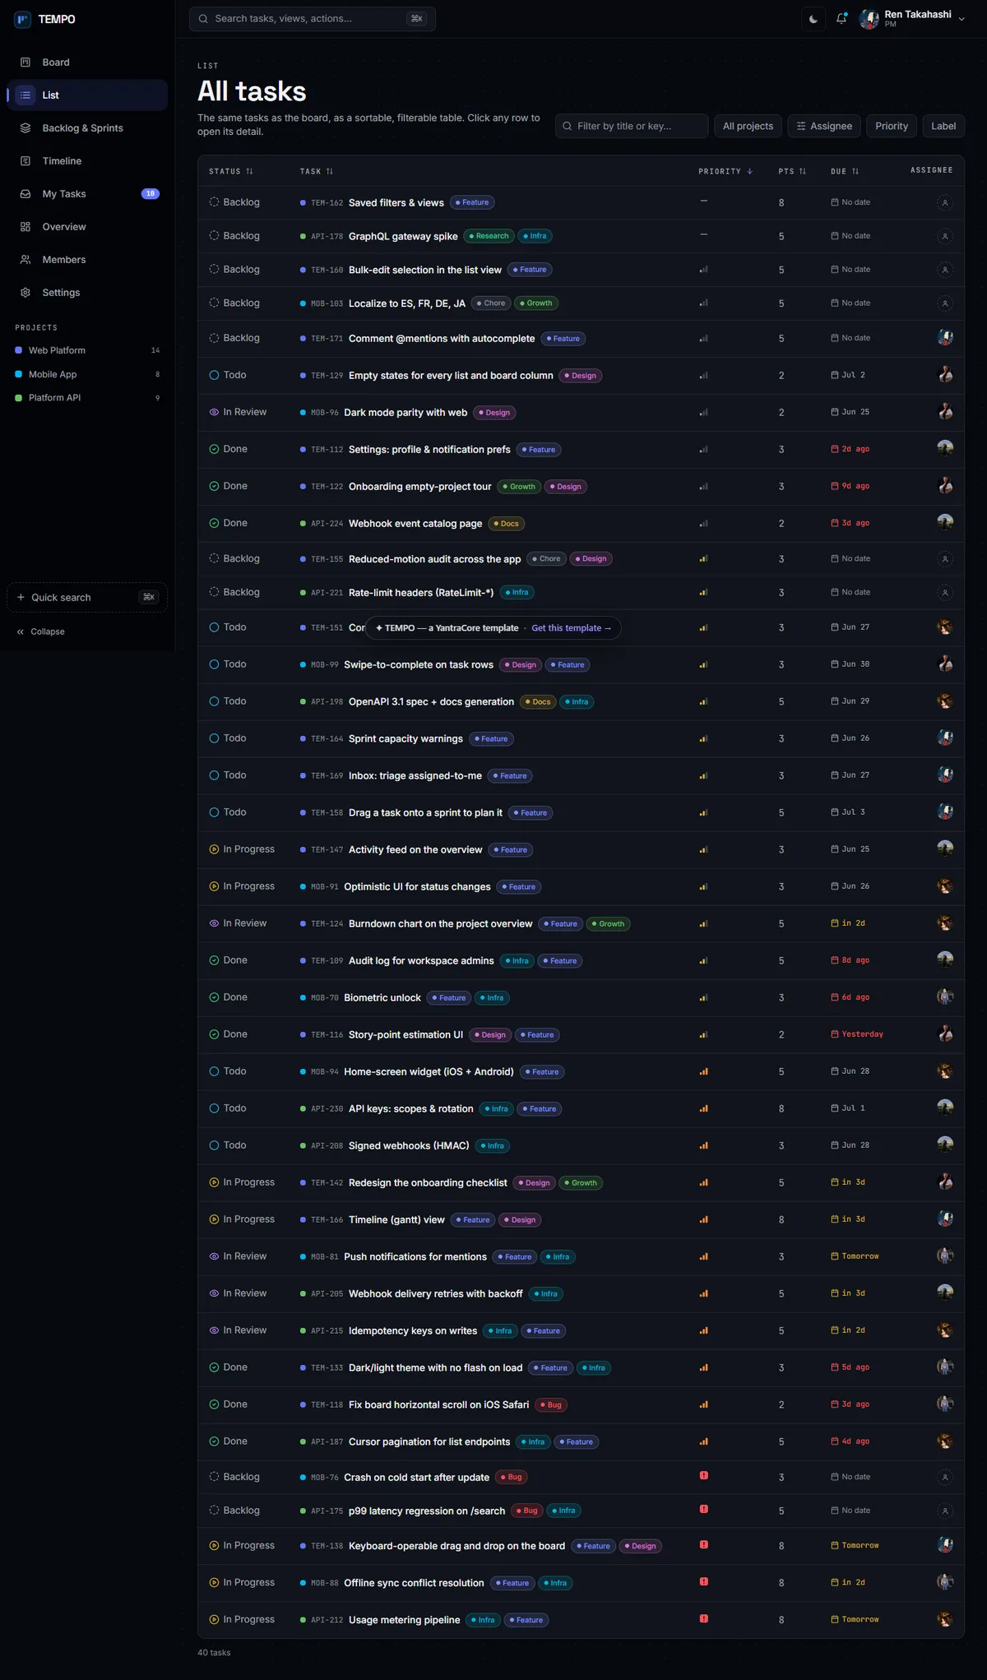Click the TEMPO logo icon
The width and height of the screenshot is (987, 1680).
point(23,19)
